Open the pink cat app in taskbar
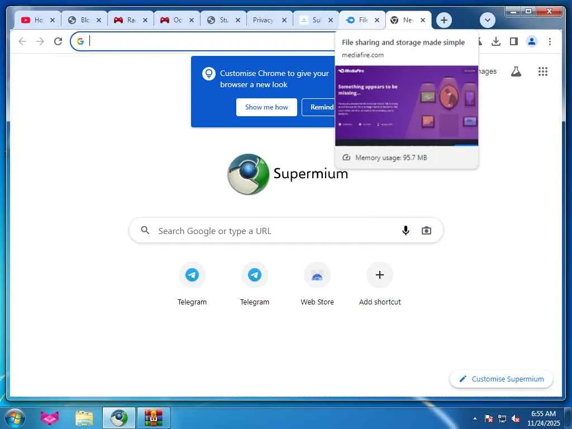 (50, 418)
